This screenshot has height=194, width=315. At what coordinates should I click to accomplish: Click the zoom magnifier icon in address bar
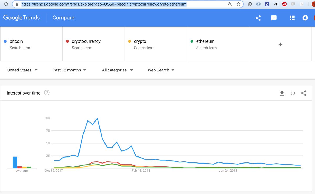pyautogui.click(x=230, y=4)
